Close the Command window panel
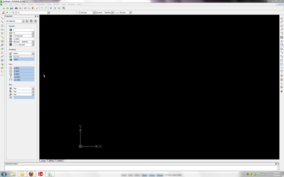This screenshot has height=177, width=284. point(278,164)
